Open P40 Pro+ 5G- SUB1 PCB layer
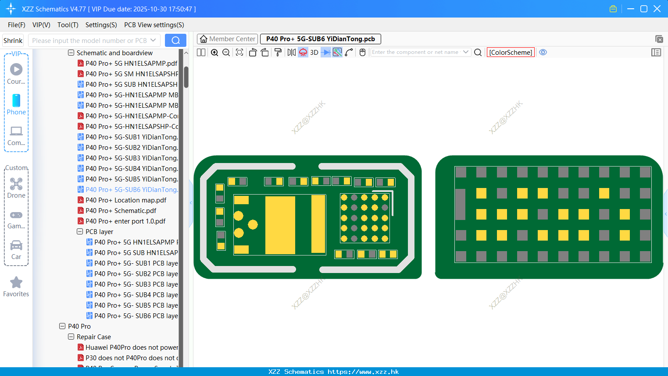 [132, 263]
